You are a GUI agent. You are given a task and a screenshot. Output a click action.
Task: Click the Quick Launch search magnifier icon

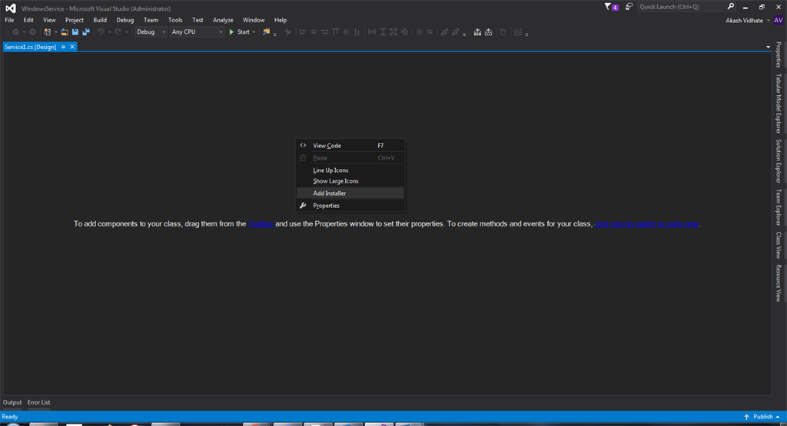click(731, 6)
